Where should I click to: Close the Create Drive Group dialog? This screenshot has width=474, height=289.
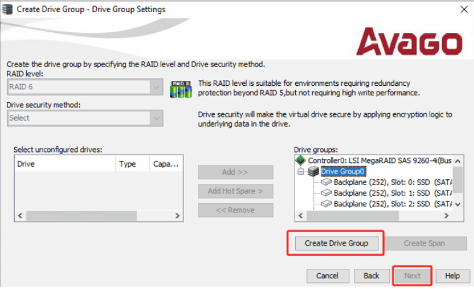(464, 9)
